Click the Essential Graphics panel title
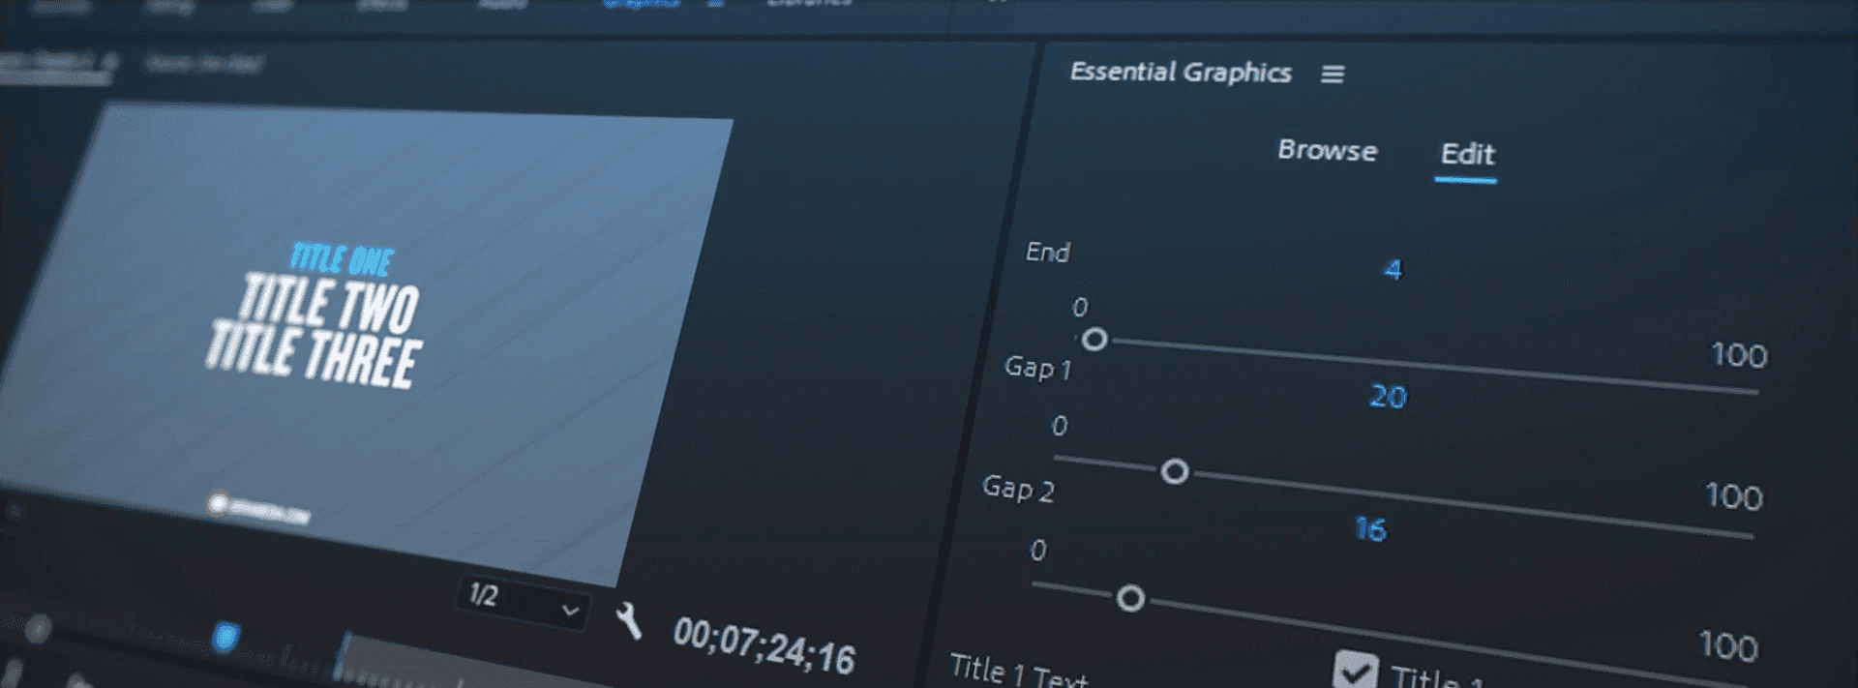The image size is (1858, 688). click(x=1181, y=73)
